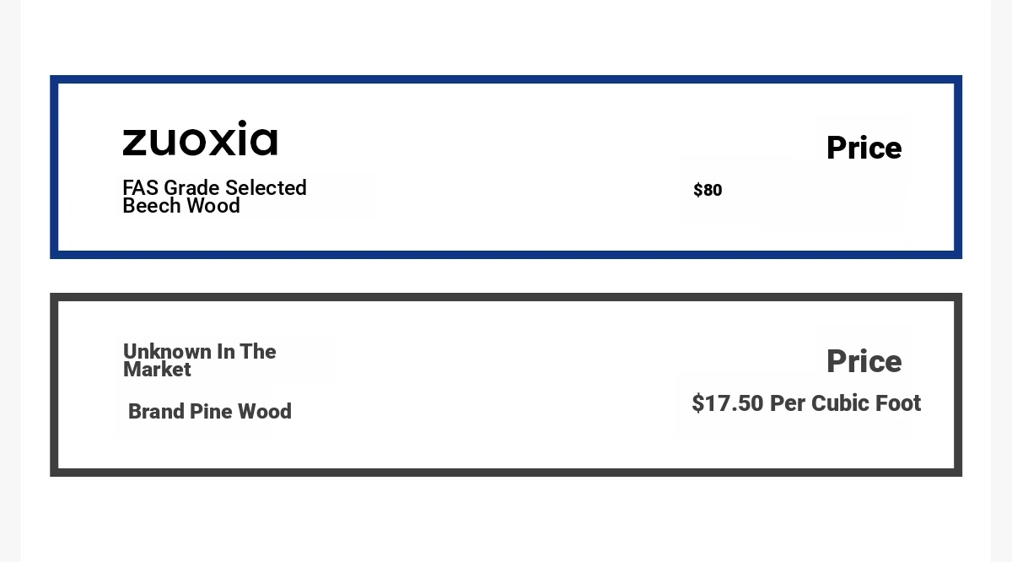Click the white gap between the two cards
This screenshot has width=1012, height=562.
(x=506, y=276)
